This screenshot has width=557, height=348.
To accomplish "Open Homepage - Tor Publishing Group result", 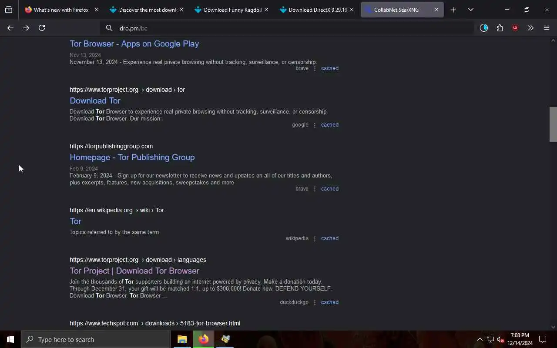I will pyautogui.click(x=132, y=157).
